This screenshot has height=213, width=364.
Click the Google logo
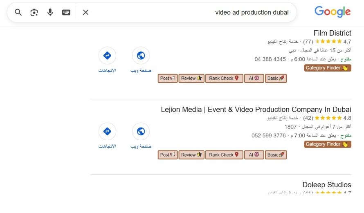tap(333, 12)
